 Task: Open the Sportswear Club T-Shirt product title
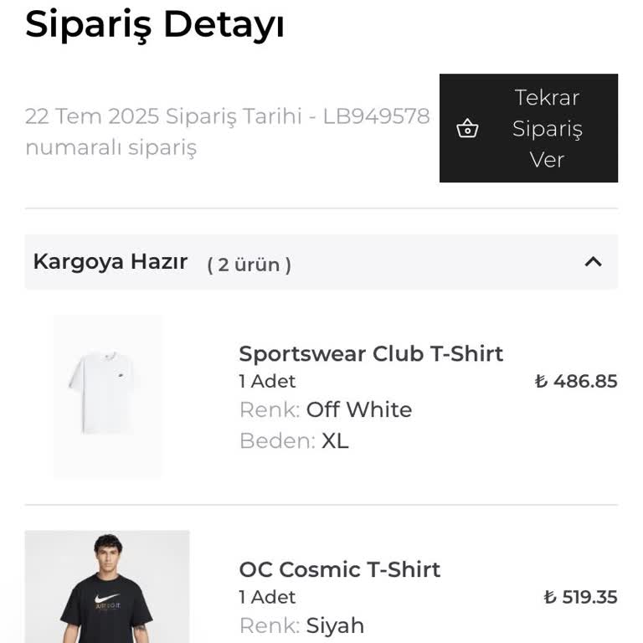[371, 353]
